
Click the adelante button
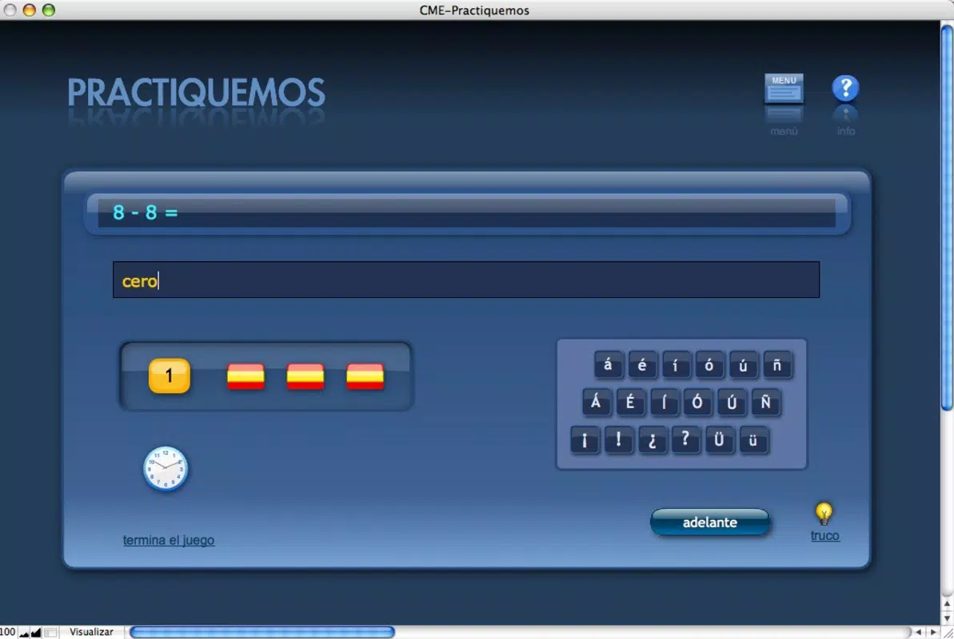tap(710, 522)
